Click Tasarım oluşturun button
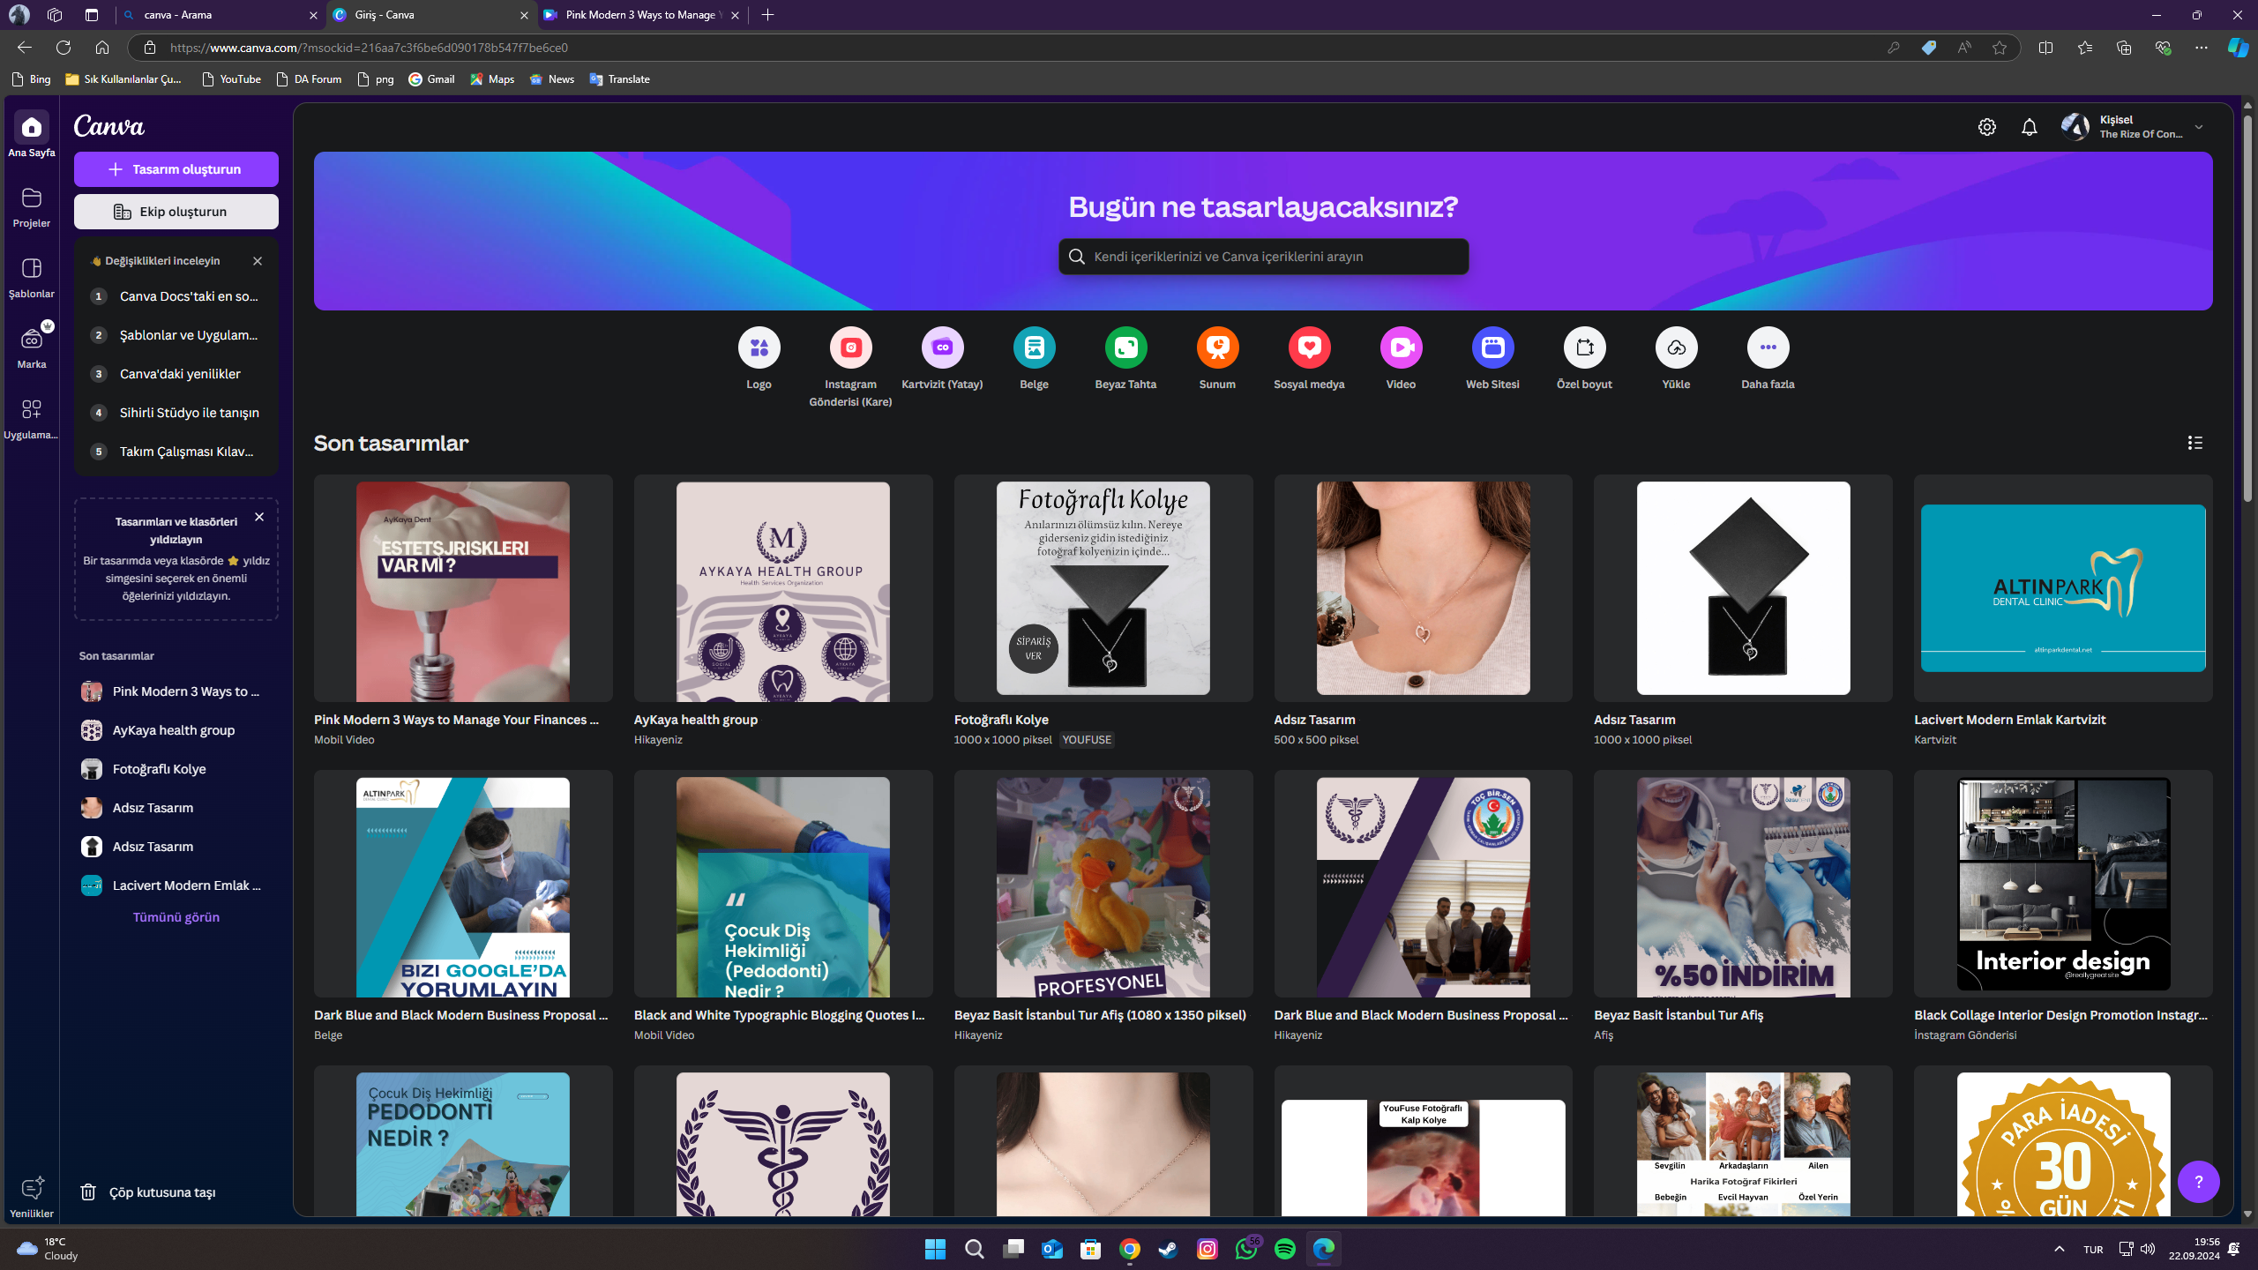This screenshot has height=1270, width=2258. coord(176,169)
